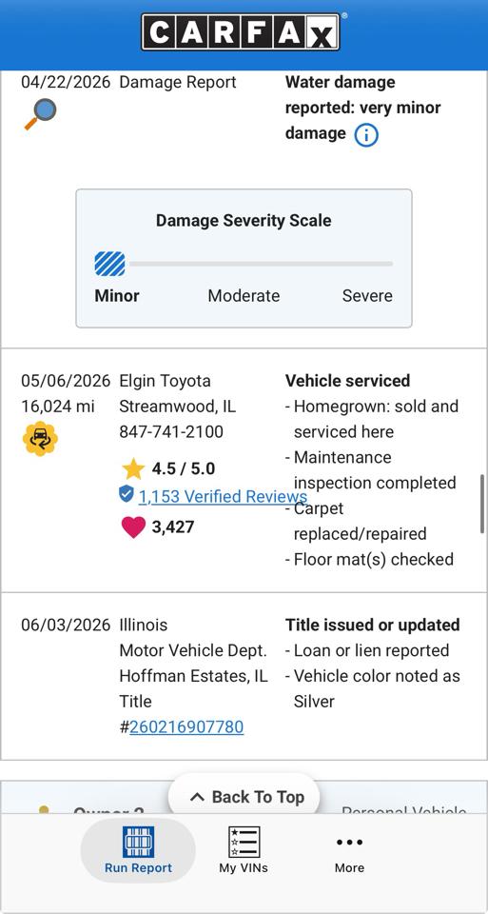The height and width of the screenshot is (914, 488).
Task: Tap the blue verified shield icon
Action: pos(127,494)
